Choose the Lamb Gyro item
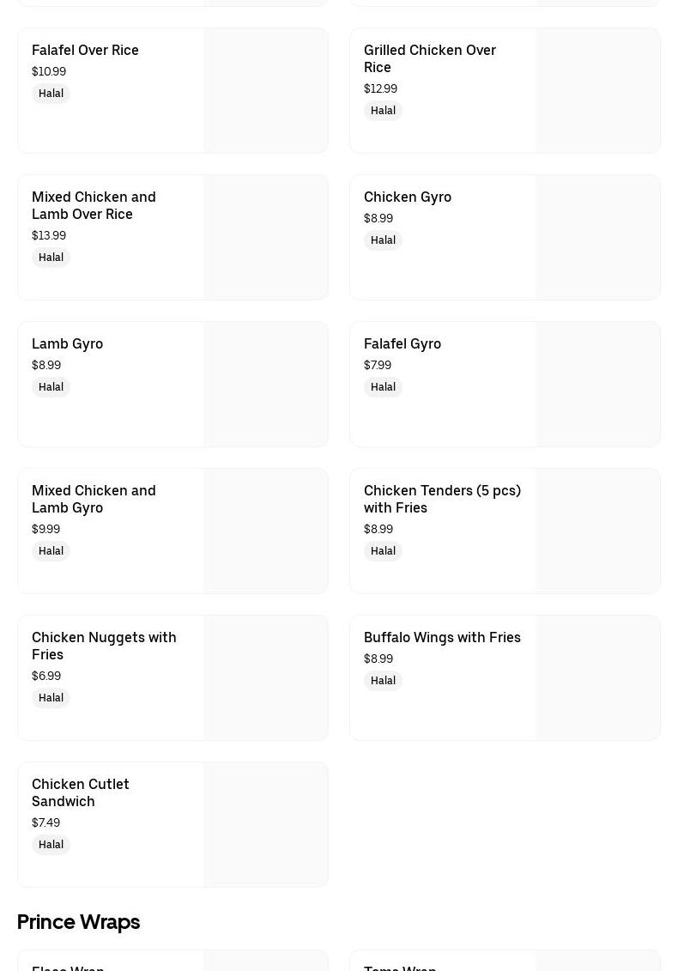This screenshot has height=971, width=690. (x=67, y=344)
